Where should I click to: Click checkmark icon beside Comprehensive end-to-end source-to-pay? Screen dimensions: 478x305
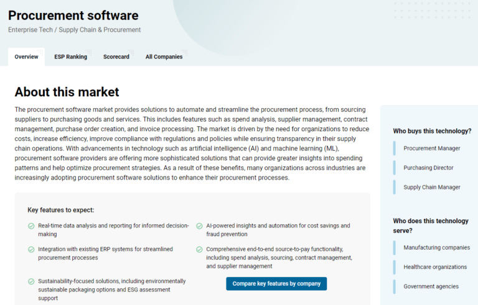click(199, 249)
